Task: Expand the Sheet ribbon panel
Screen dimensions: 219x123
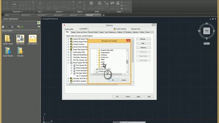Action: coord(120,12)
